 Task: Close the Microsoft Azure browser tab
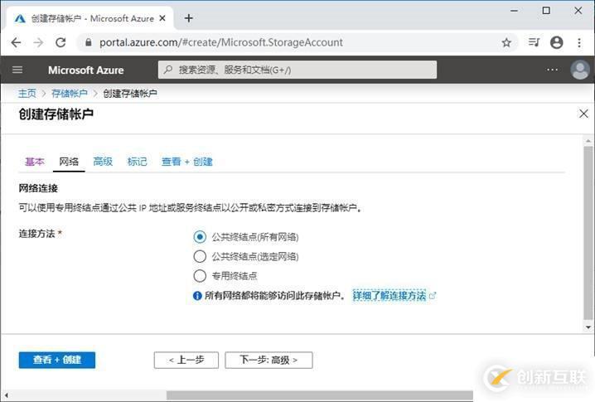pos(162,18)
